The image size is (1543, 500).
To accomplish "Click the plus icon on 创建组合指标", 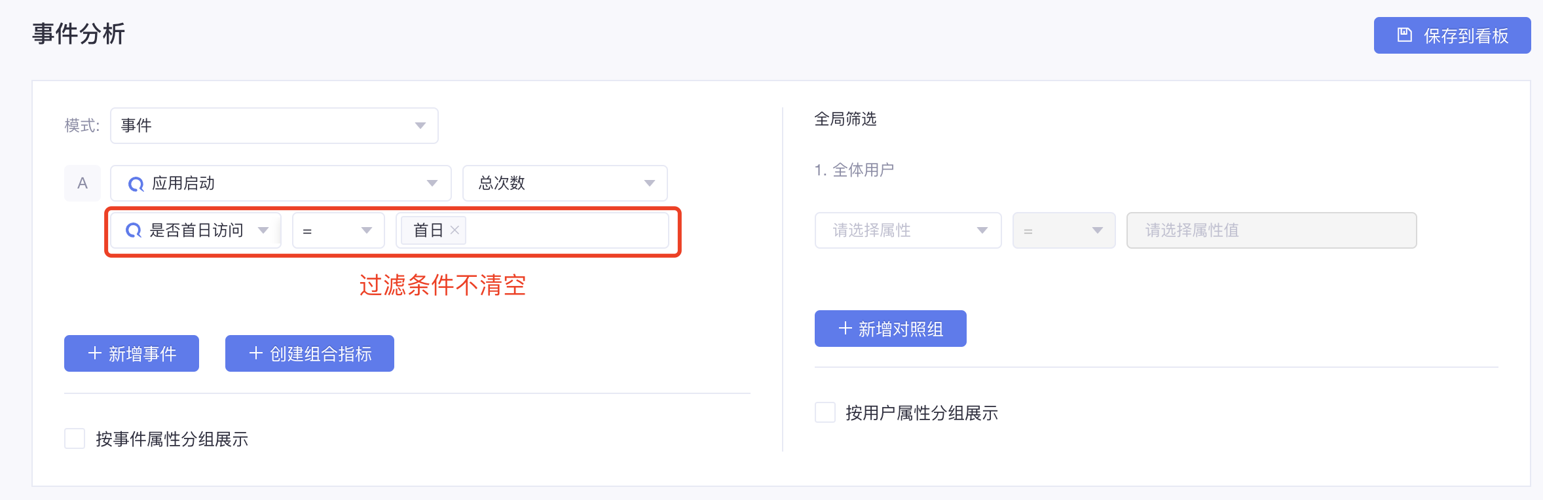I will click(x=256, y=353).
